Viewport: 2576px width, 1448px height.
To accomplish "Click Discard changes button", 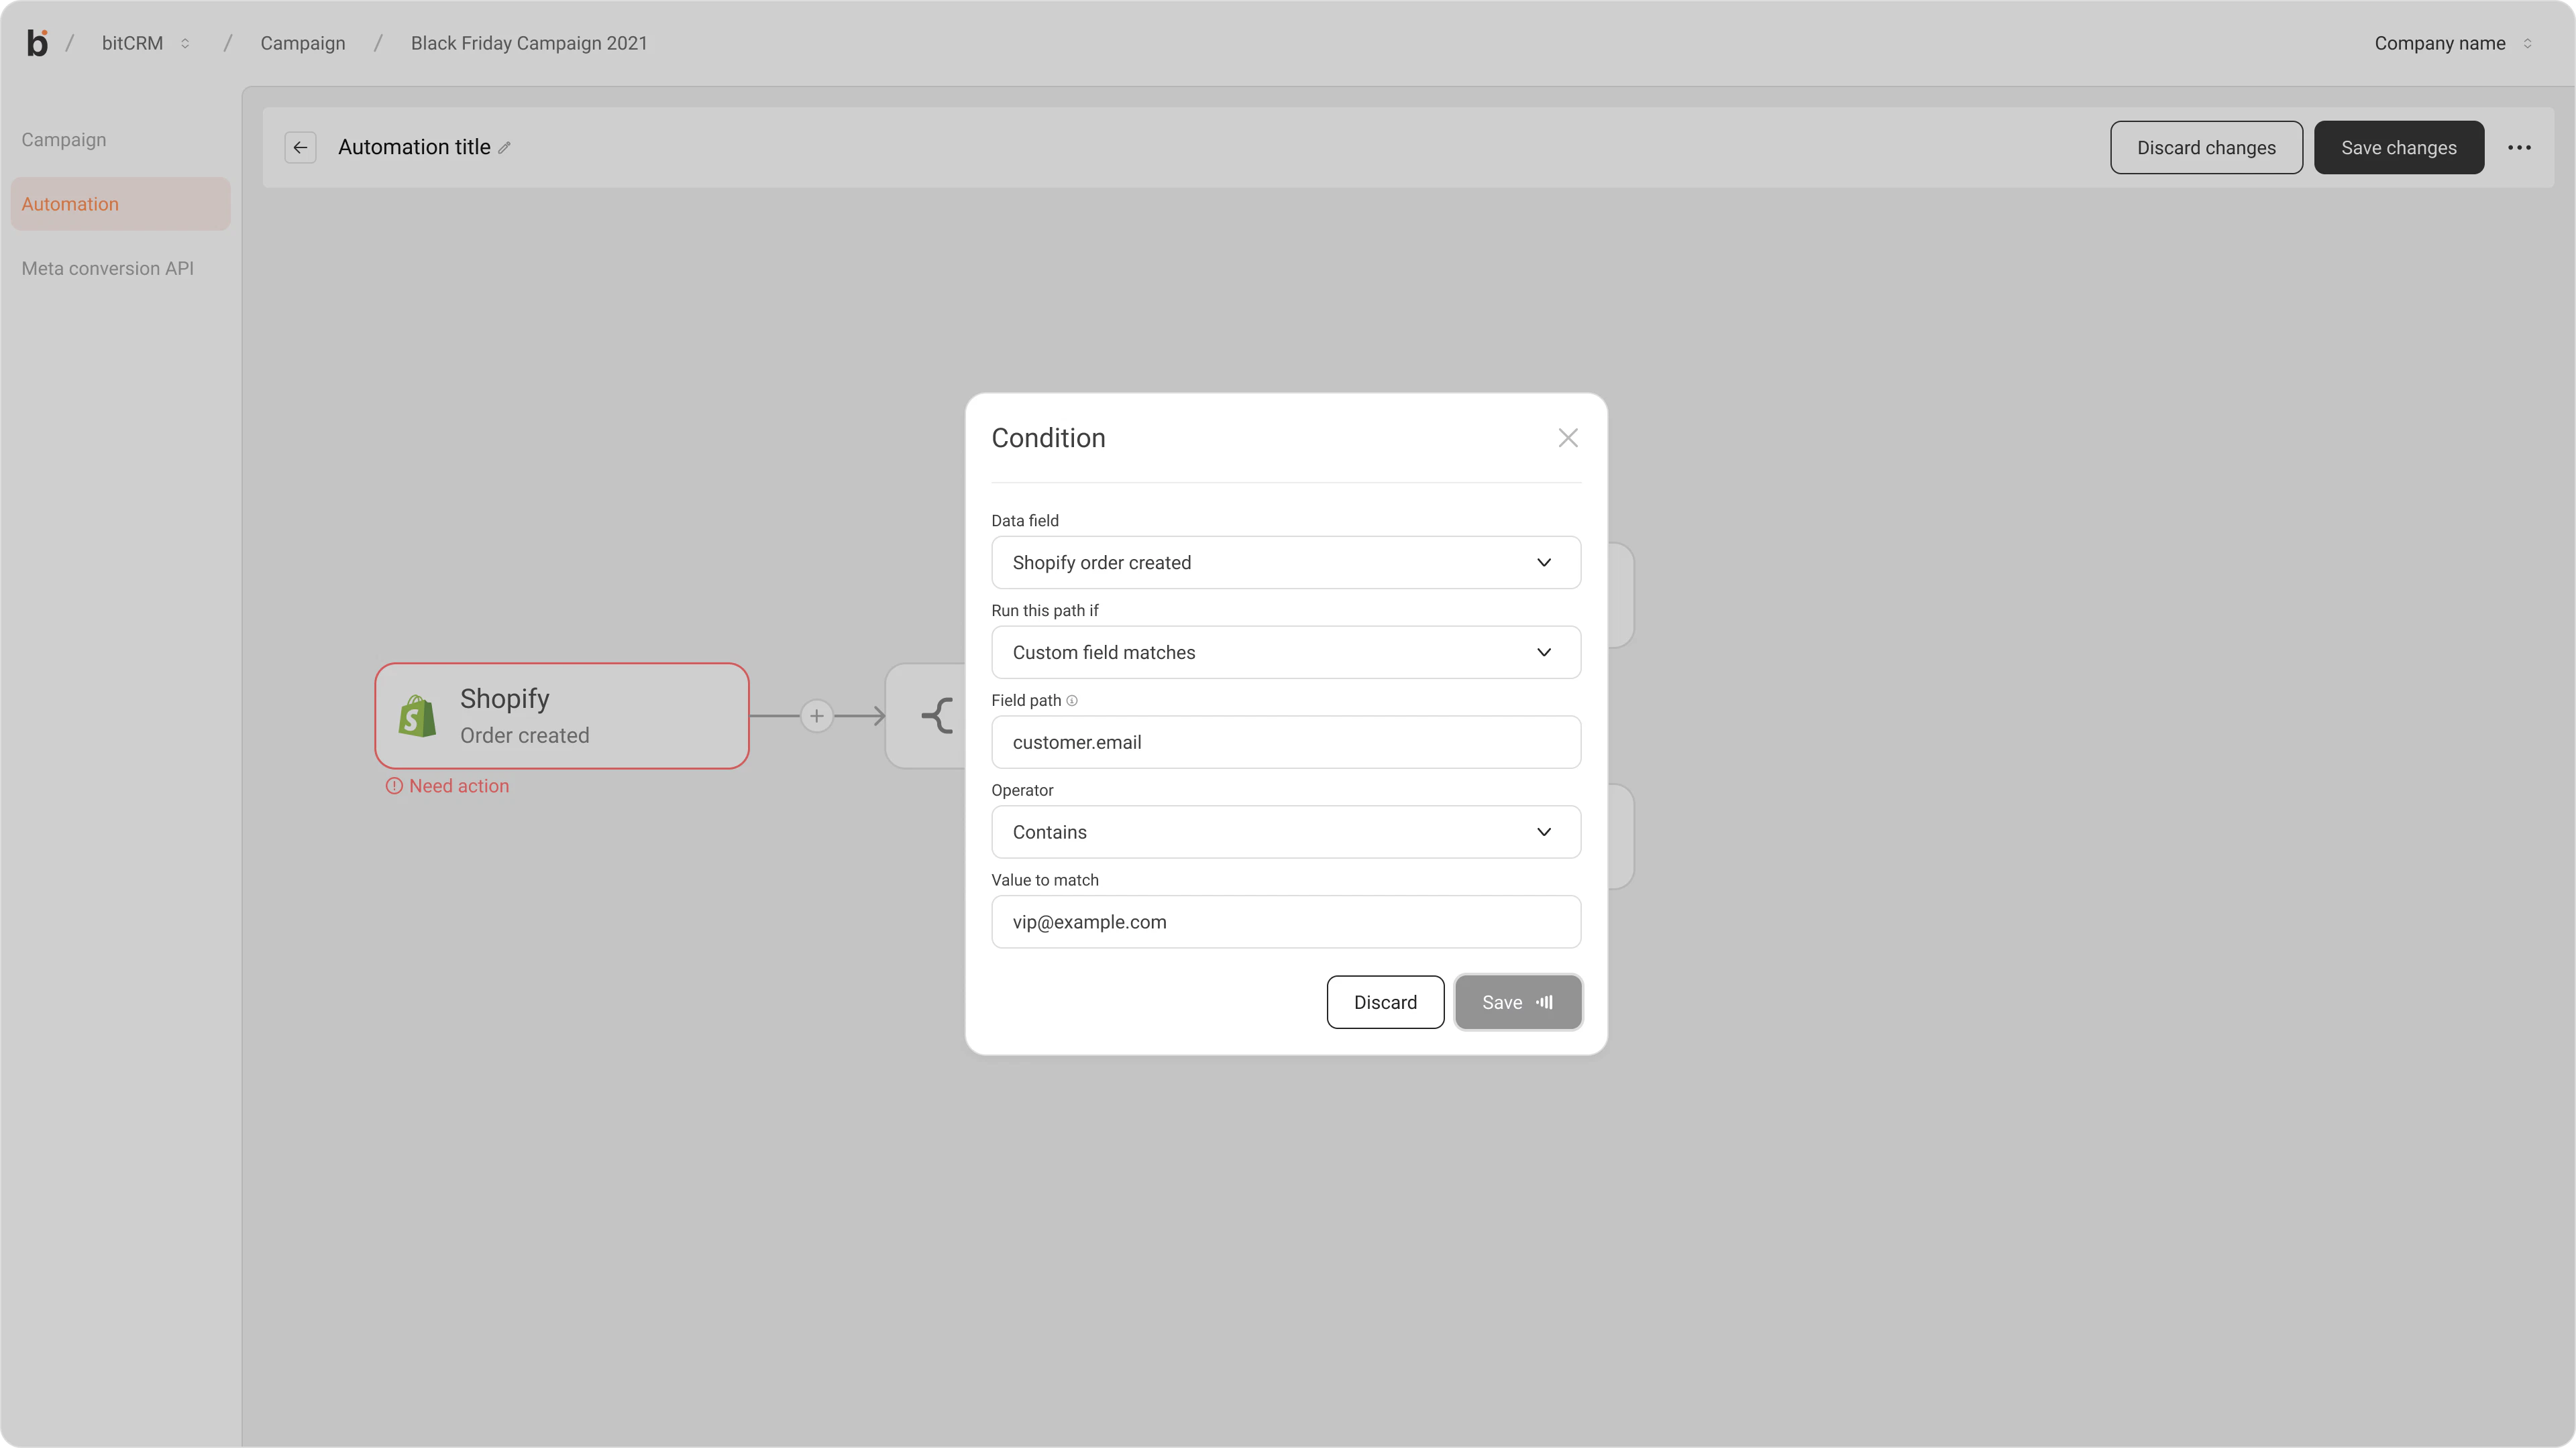I will pos(2206,148).
